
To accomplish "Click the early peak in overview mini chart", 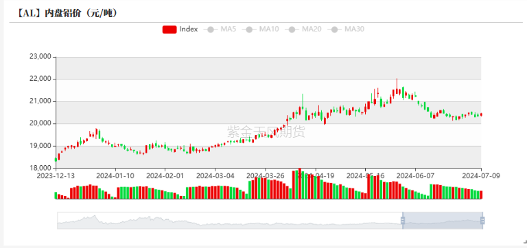I will coord(95,216).
